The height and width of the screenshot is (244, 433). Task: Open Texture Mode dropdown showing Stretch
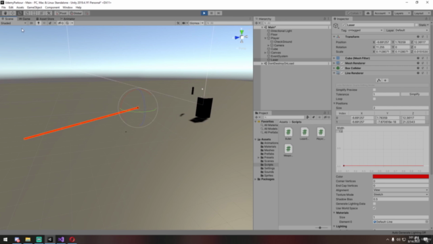[x=401, y=195]
